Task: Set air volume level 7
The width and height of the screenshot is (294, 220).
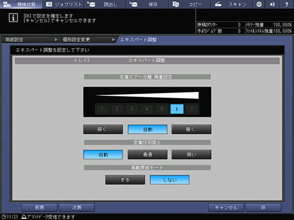Action: point(192,109)
